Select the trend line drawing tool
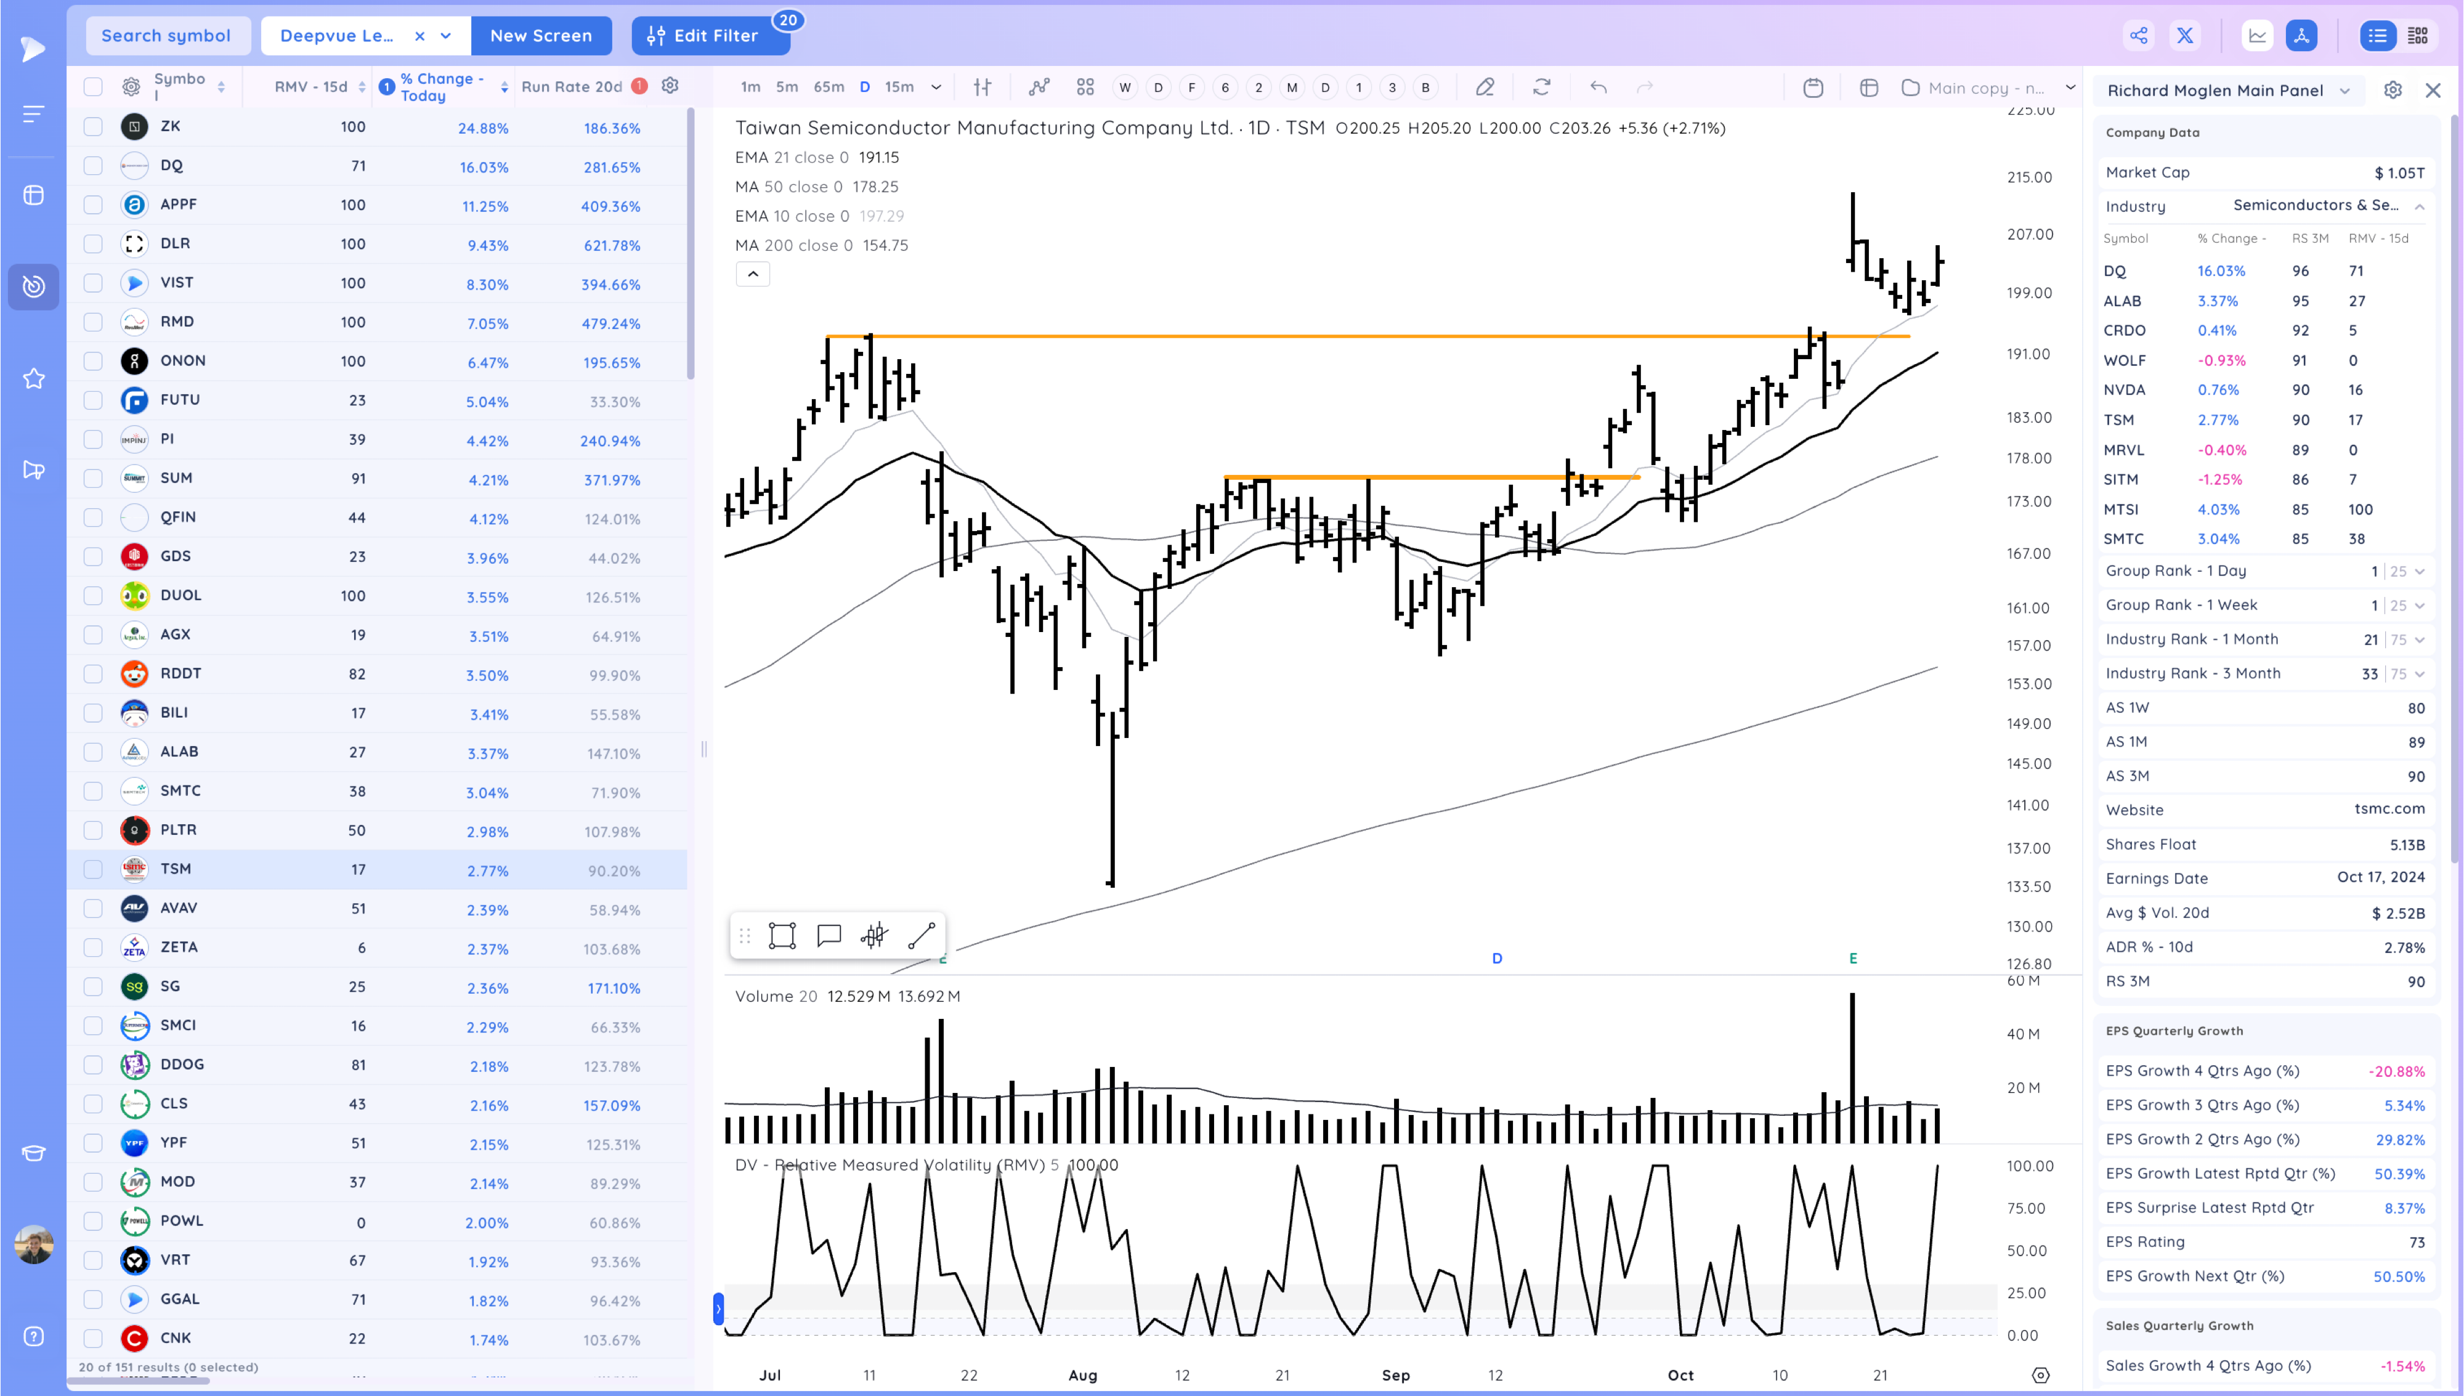This screenshot has width=2464, height=1396. [x=921, y=936]
